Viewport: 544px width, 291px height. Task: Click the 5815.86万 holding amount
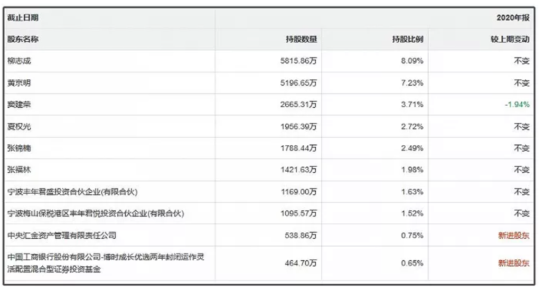[298, 61]
